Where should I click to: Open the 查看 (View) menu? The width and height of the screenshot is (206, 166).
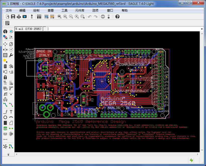click(51, 10)
